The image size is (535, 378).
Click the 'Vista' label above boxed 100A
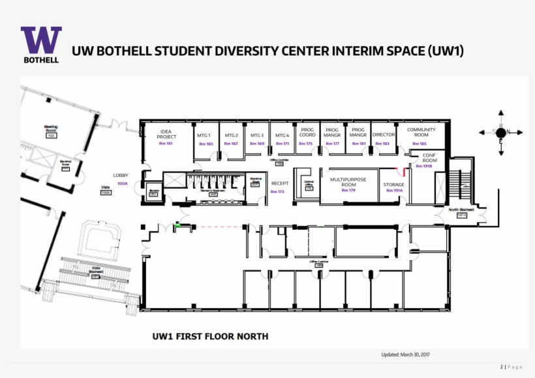tap(106, 187)
